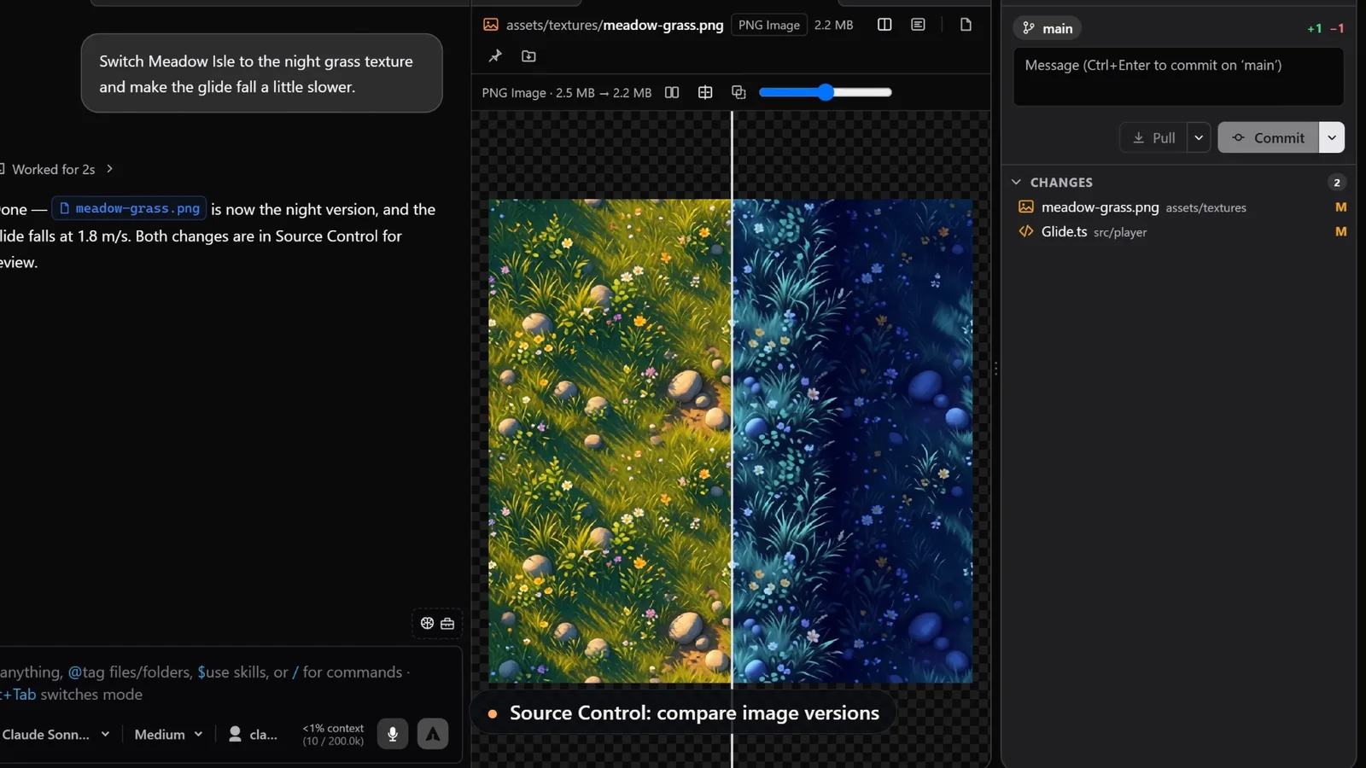Click the image file icon before assets/textures path

(491, 25)
